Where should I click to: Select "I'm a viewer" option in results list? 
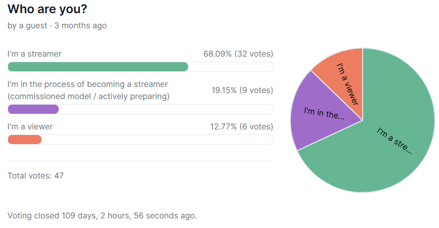30,126
